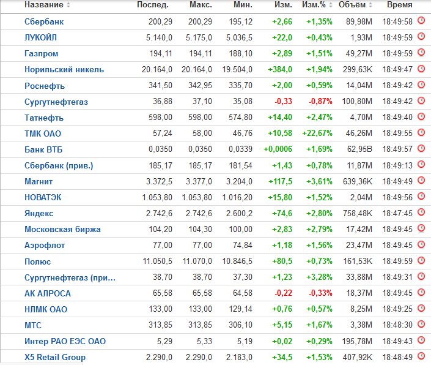
Task: Click the clock icon for Норильский никель
Action: coord(421,69)
